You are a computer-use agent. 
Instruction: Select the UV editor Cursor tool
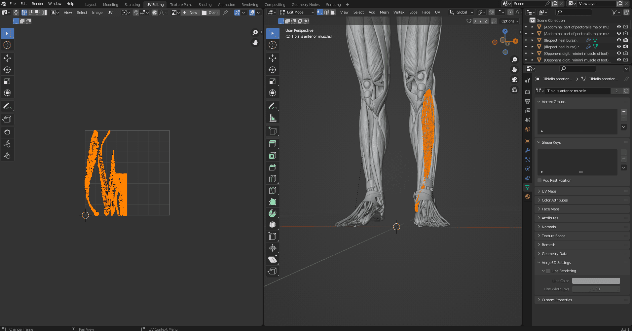point(7,45)
